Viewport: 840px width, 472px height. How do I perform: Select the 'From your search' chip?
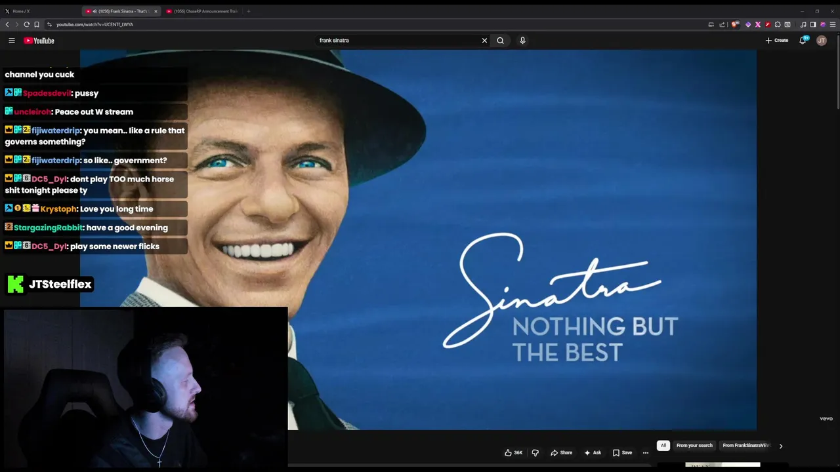pos(694,446)
